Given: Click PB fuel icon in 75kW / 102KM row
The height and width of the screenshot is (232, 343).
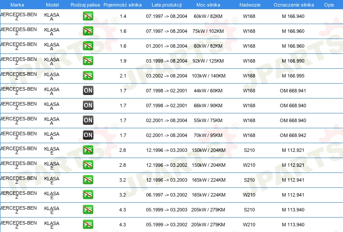Looking at the screenshot, I should tap(88, 31).
